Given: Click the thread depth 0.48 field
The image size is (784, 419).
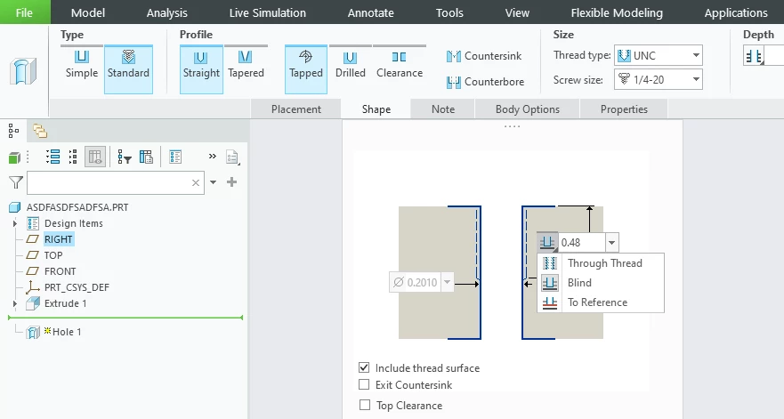Looking at the screenshot, I should (x=581, y=243).
